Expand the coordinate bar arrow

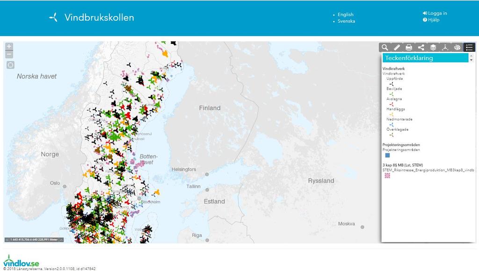tap(61, 240)
